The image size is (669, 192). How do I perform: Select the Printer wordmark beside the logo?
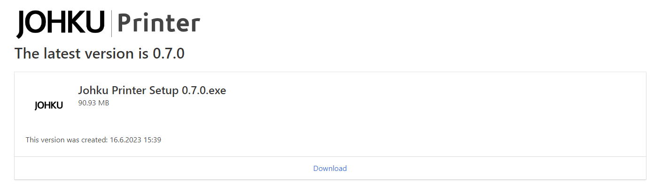[x=159, y=23]
